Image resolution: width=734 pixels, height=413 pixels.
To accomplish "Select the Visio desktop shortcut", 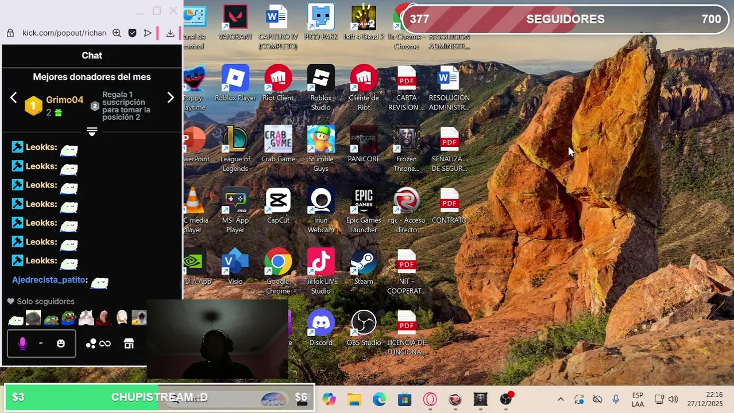I will [235, 267].
